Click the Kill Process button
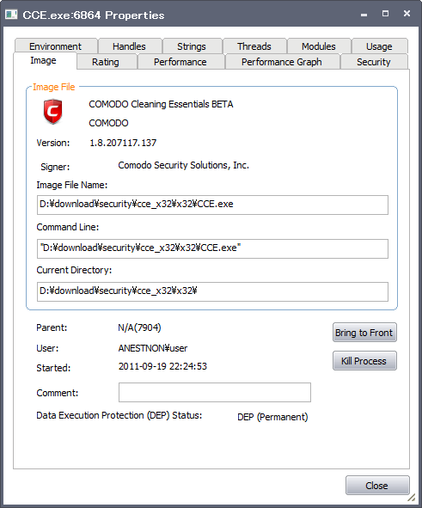 pyautogui.click(x=364, y=361)
